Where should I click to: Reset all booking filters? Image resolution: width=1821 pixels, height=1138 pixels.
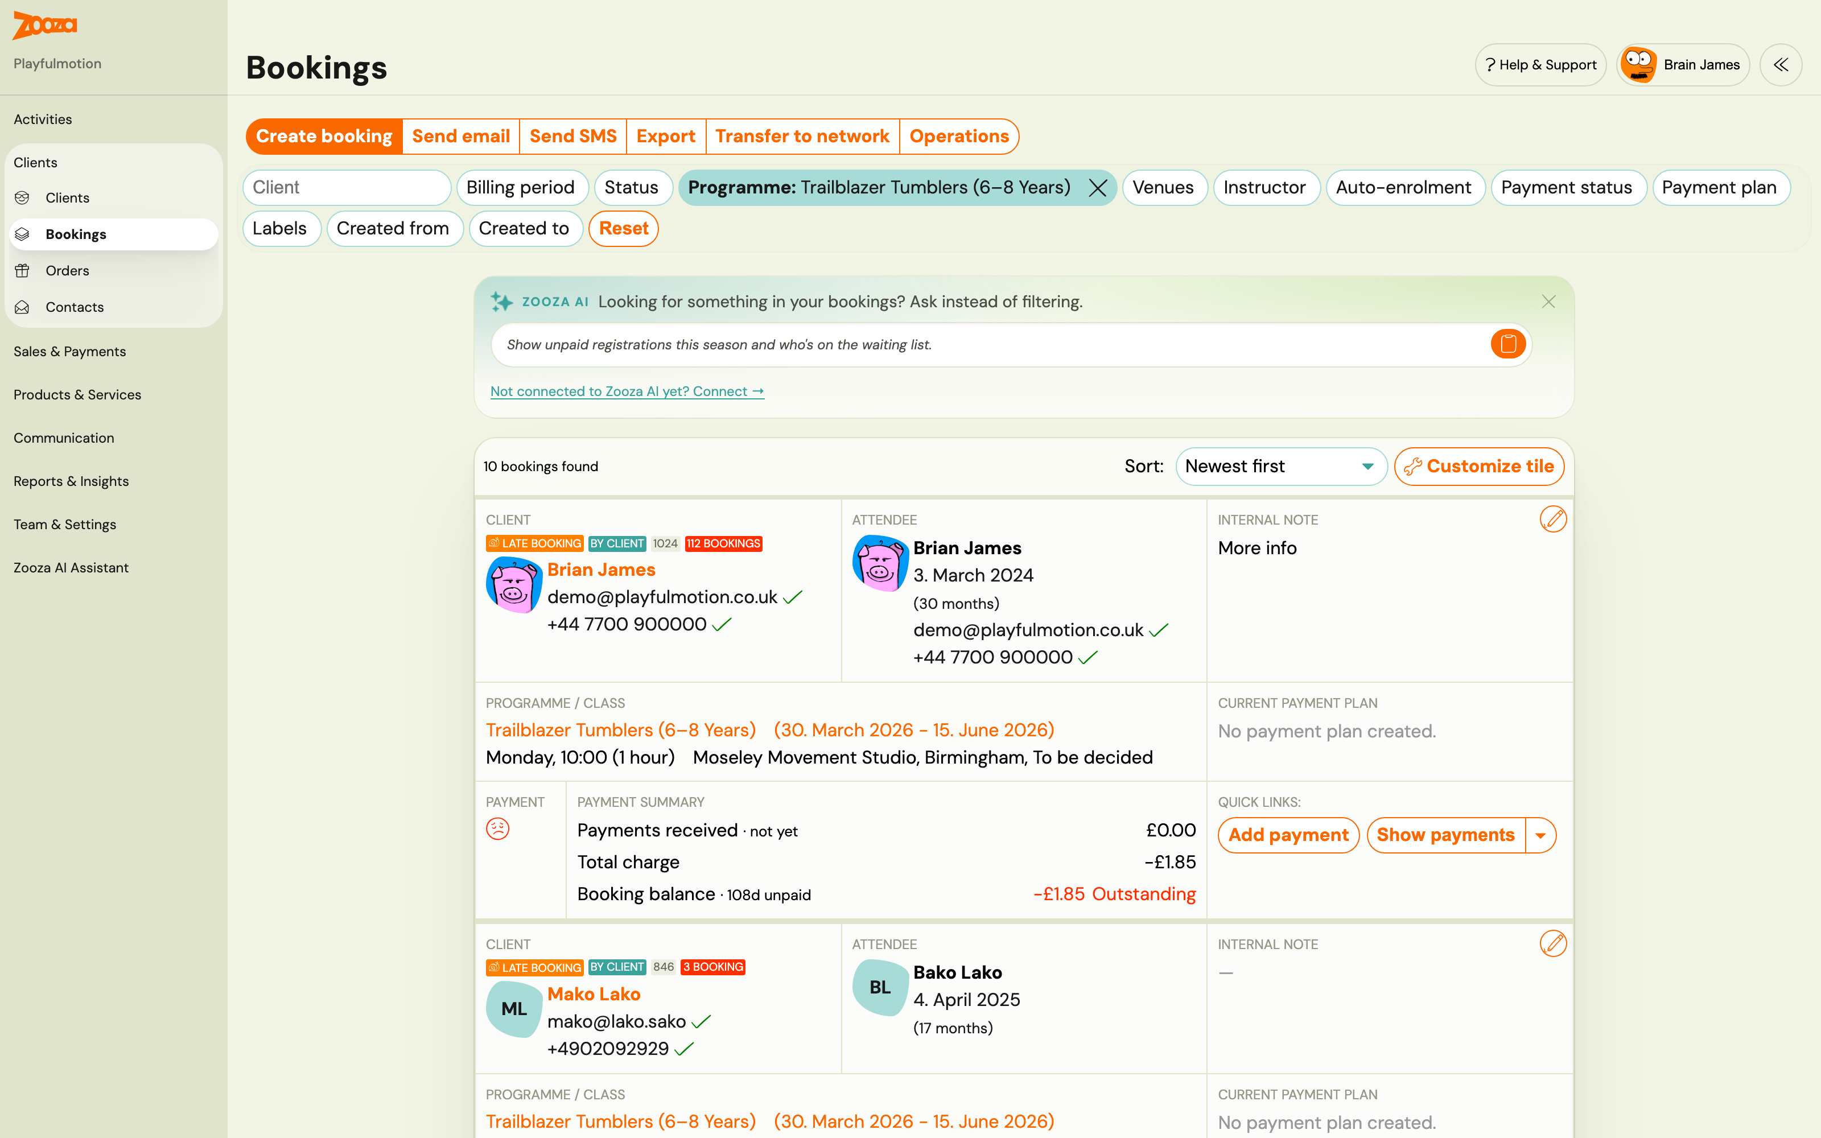click(x=623, y=228)
